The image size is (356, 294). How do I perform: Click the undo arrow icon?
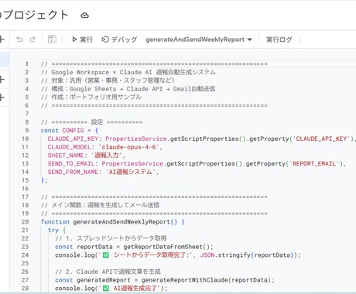19,39
